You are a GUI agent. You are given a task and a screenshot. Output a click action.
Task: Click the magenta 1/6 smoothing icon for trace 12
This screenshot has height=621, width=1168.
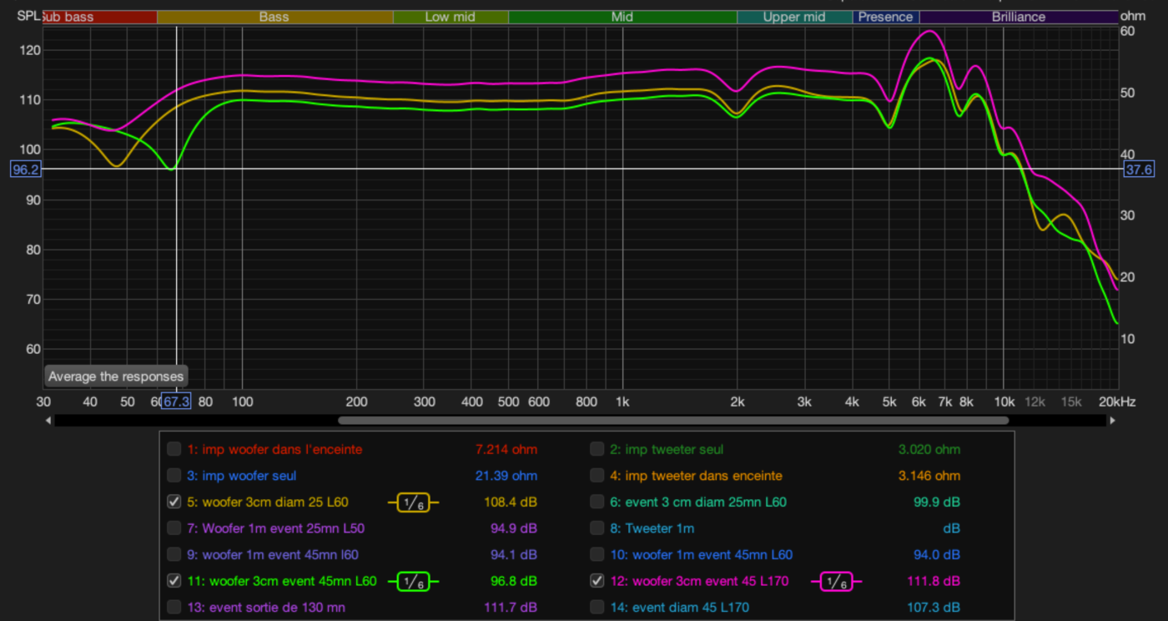click(x=836, y=582)
